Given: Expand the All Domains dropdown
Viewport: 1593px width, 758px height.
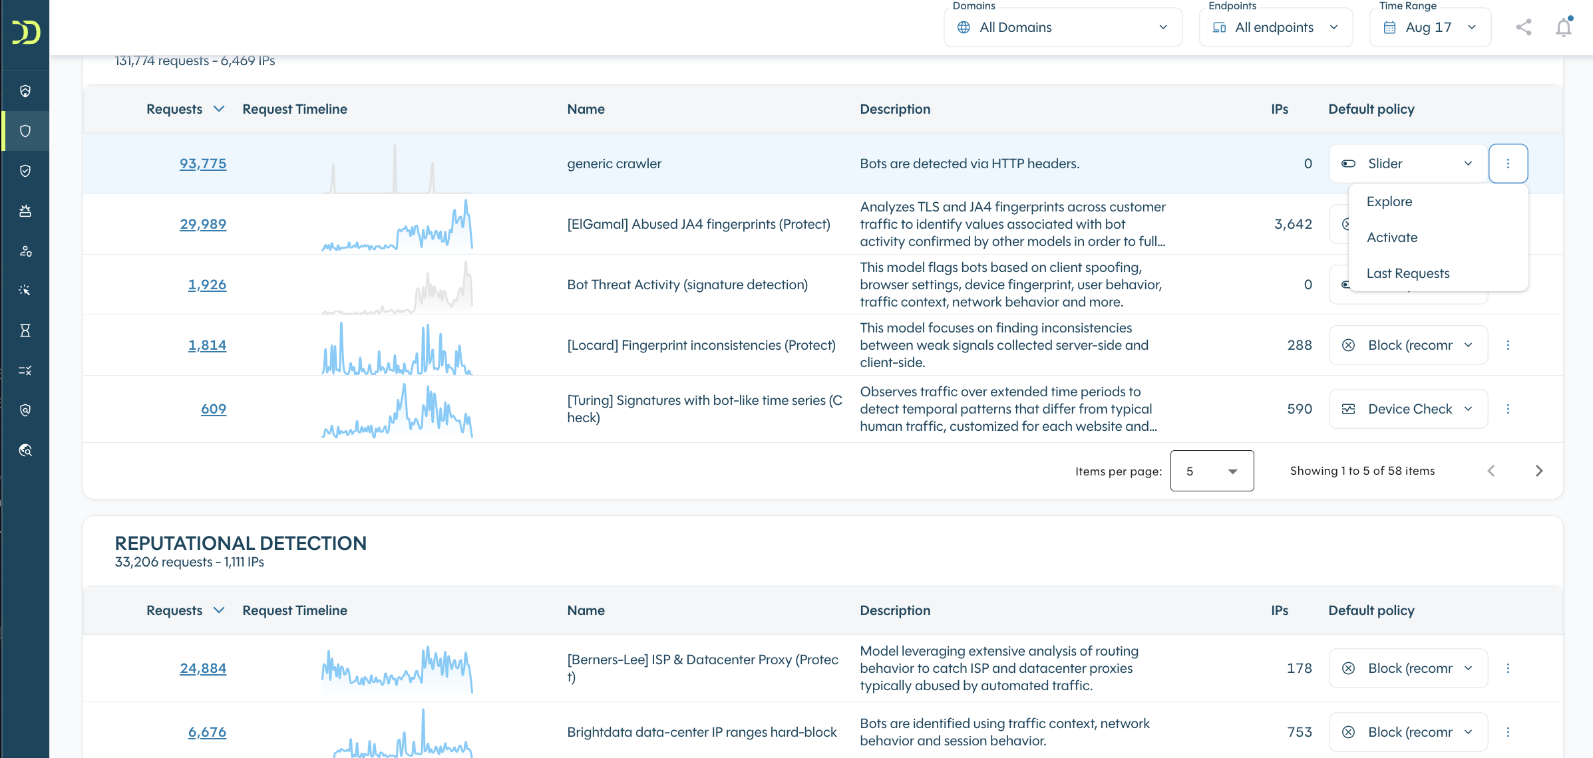Looking at the screenshot, I should click(1063, 27).
